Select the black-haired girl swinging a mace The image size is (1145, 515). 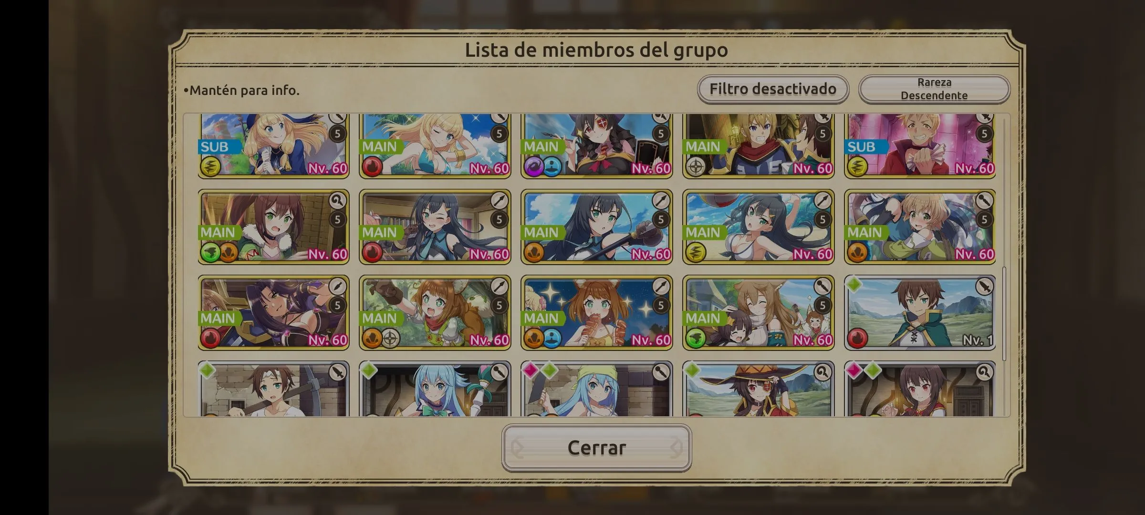[596, 227]
